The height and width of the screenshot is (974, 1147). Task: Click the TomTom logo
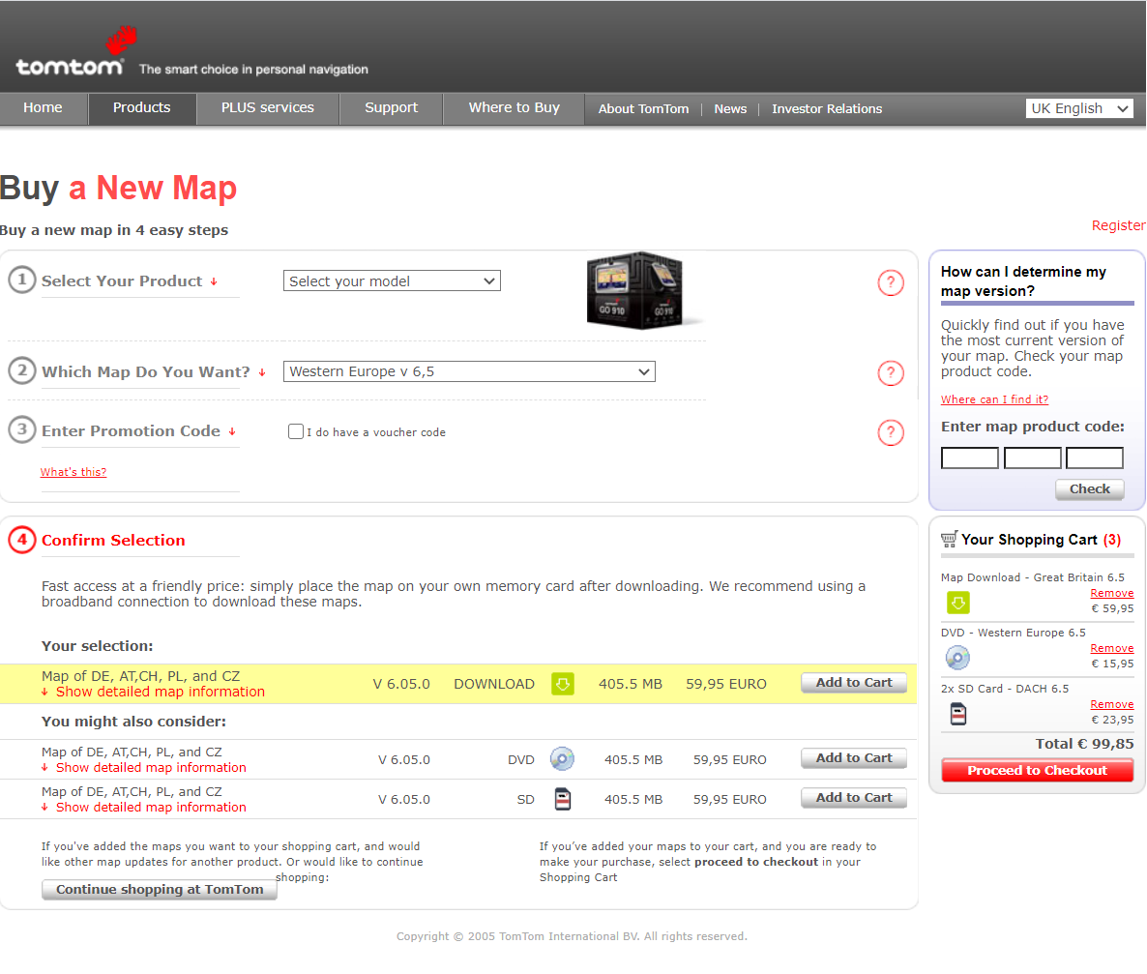click(x=75, y=51)
